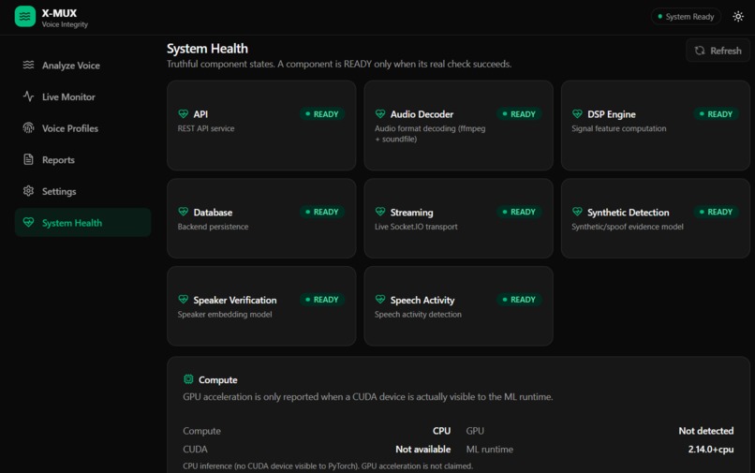The image size is (755, 473).
Task: Click 'Signal feature computation' text
Action: pyautogui.click(x=619, y=128)
